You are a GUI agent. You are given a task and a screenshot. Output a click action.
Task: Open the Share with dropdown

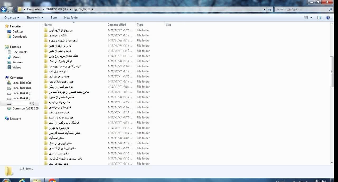(35, 18)
